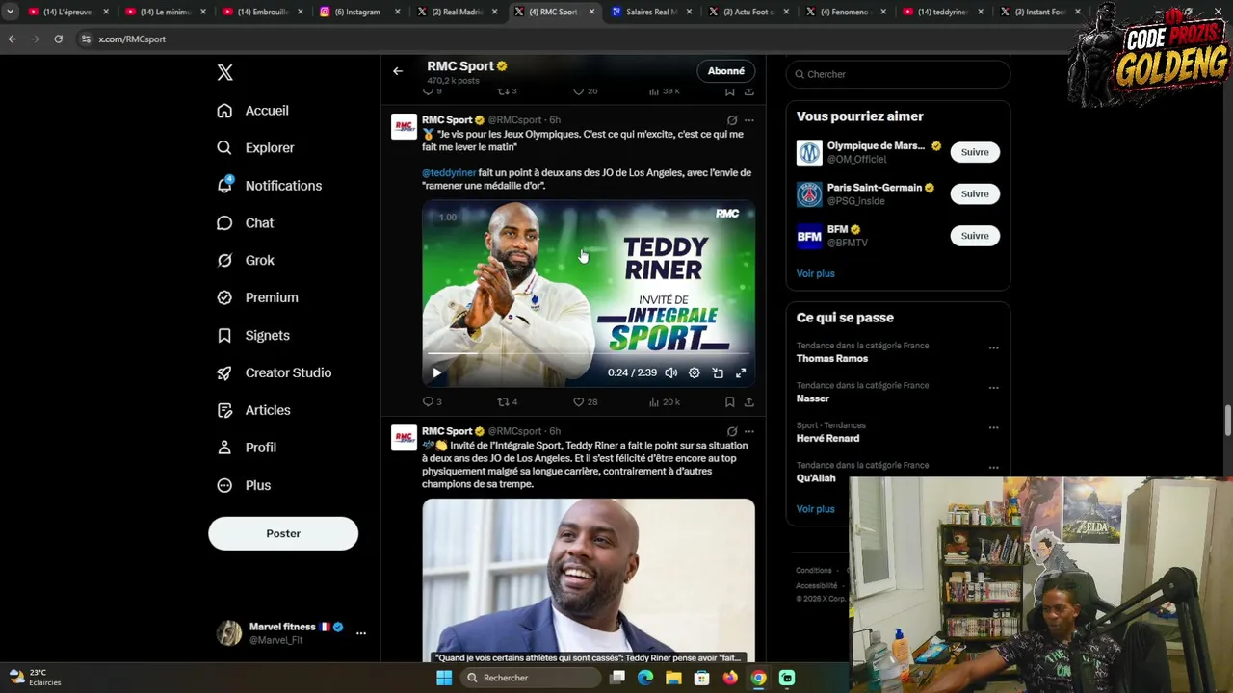Open video settings gear

[694, 373]
